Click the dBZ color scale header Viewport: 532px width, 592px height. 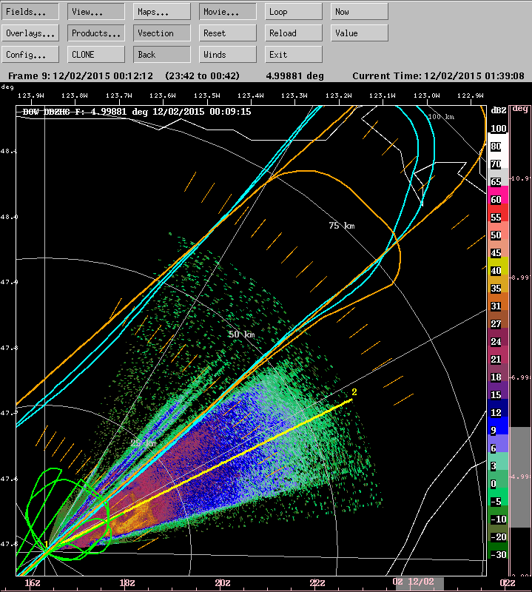click(x=499, y=110)
